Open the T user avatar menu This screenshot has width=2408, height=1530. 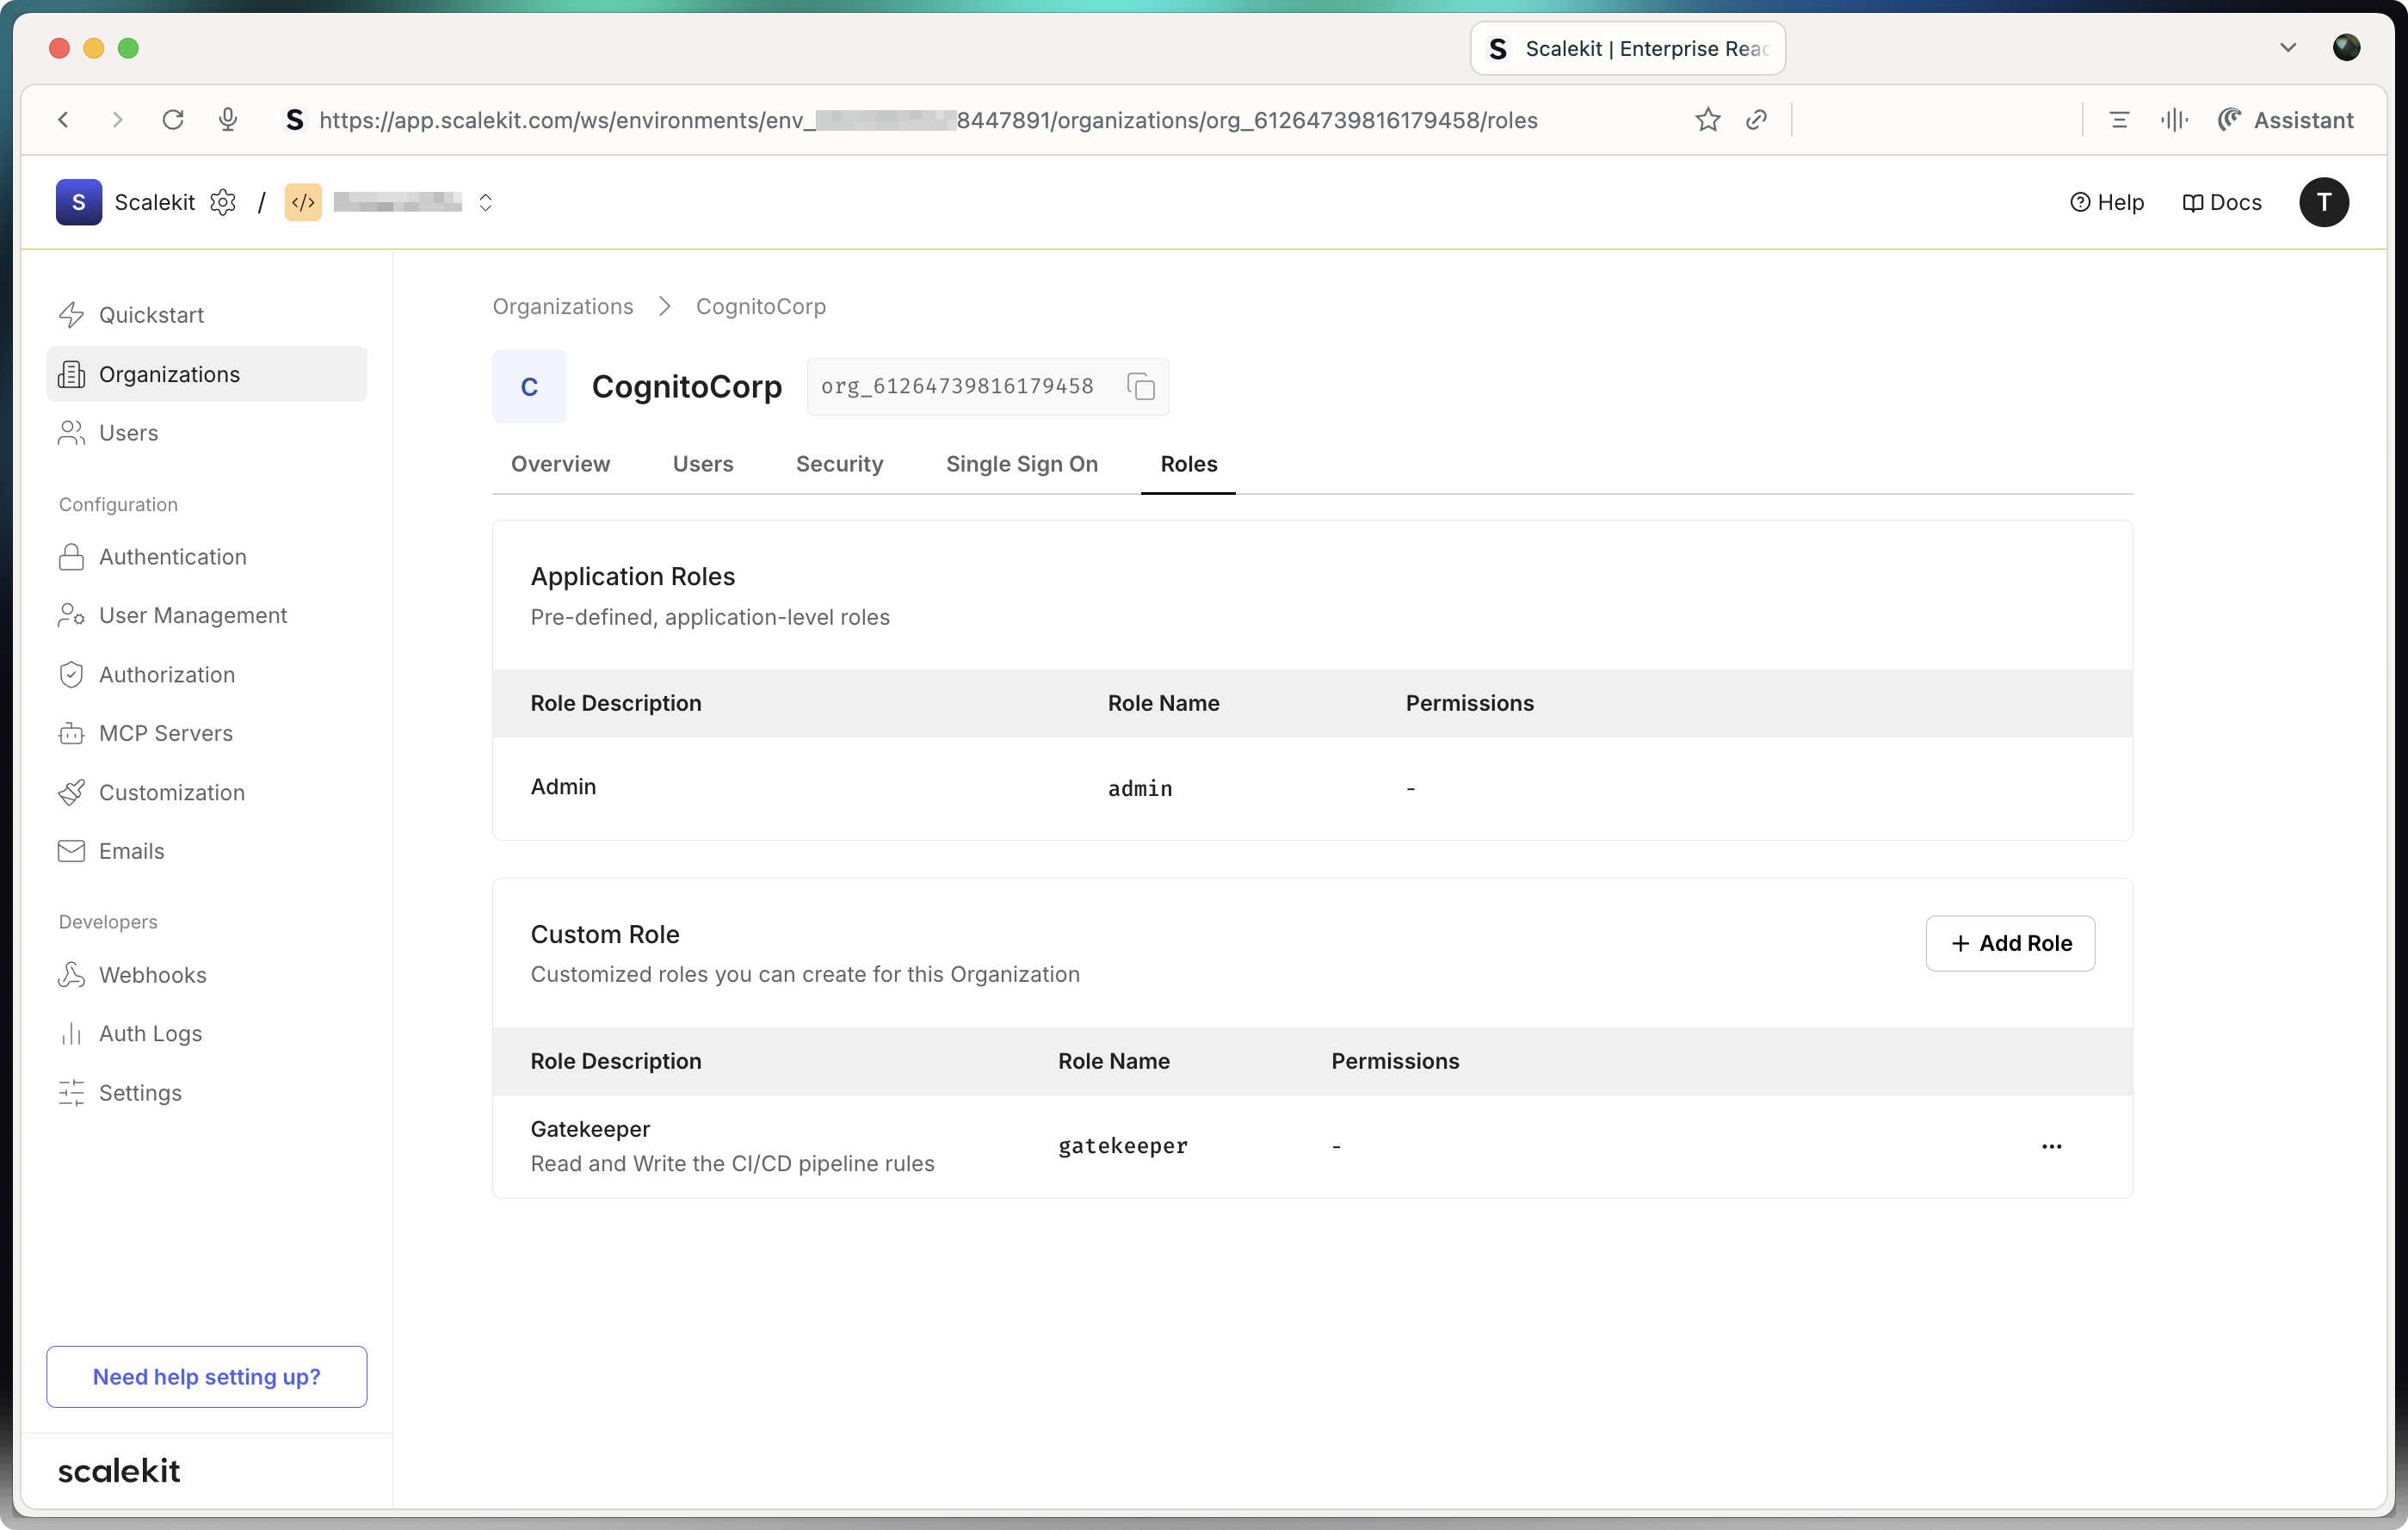click(2323, 202)
